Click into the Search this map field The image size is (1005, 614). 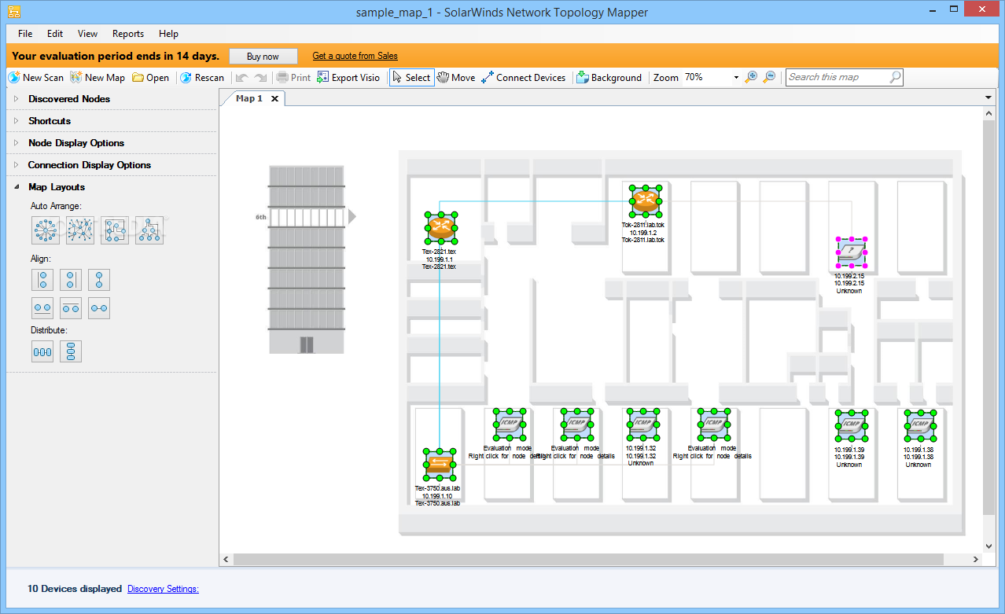coord(837,77)
